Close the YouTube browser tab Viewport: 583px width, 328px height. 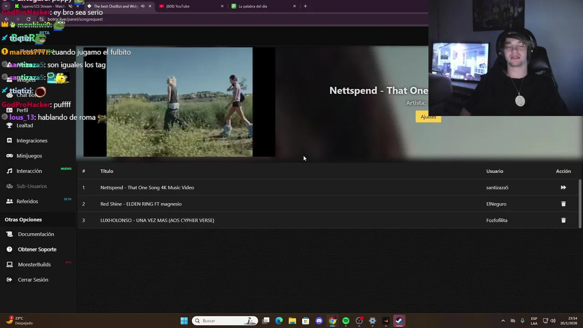click(x=222, y=6)
